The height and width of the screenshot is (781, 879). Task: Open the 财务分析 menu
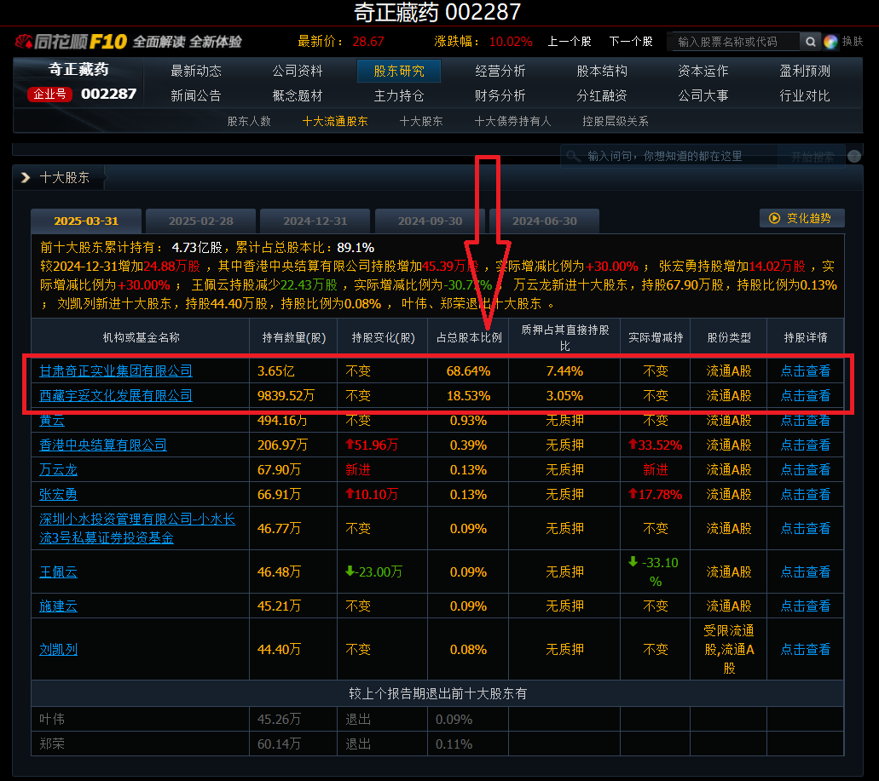coord(500,95)
